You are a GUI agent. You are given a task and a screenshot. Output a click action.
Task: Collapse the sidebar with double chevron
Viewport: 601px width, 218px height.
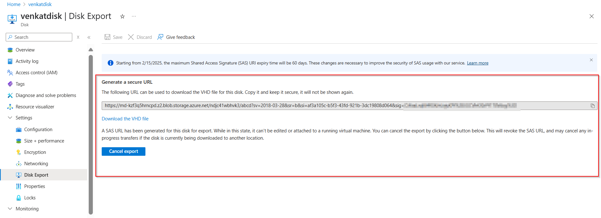(89, 37)
